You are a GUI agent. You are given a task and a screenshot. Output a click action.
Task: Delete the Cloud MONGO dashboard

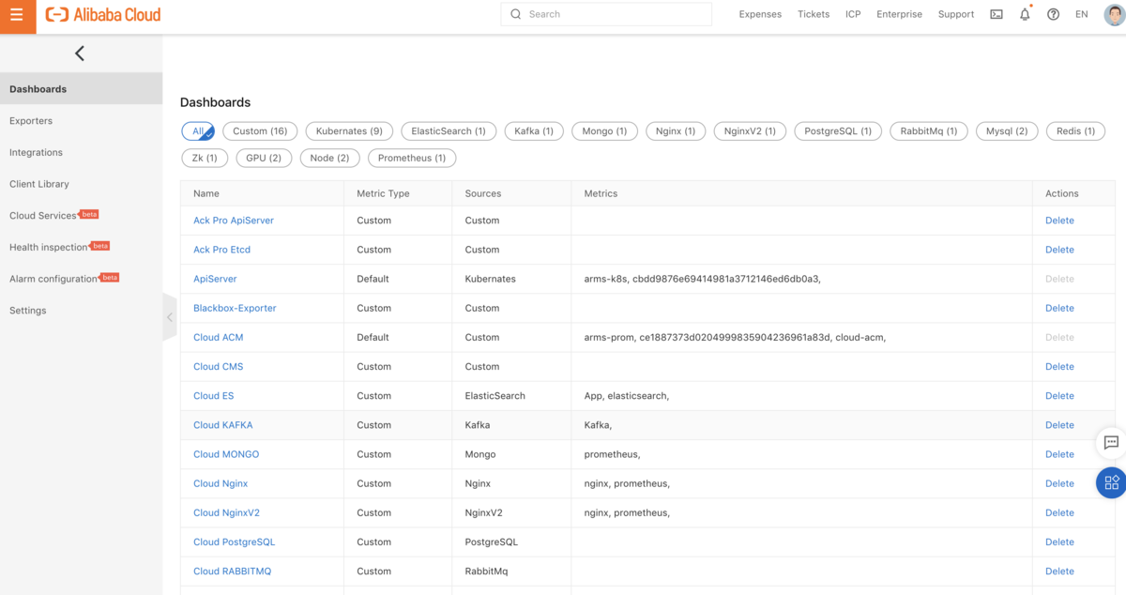pos(1059,454)
